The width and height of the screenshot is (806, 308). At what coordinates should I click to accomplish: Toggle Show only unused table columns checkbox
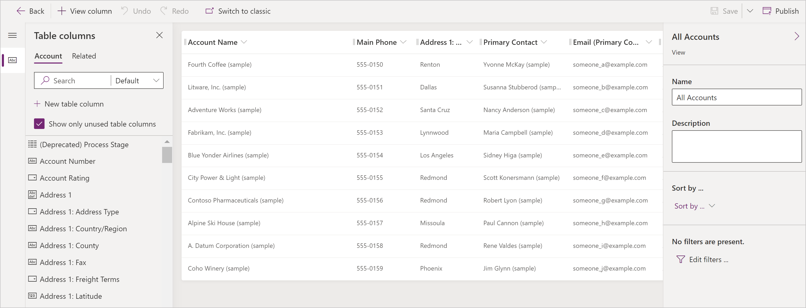pyautogui.click(x=40, y=124)
